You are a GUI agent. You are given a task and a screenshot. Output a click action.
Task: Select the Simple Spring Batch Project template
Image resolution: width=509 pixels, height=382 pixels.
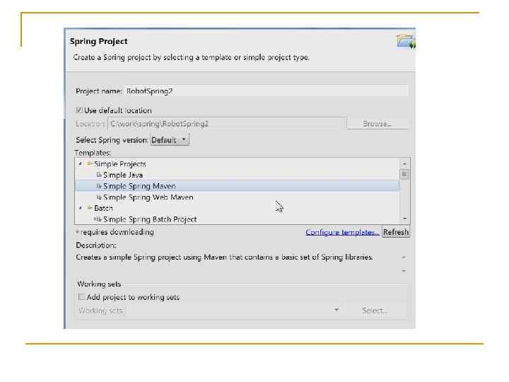coord(150,219)
